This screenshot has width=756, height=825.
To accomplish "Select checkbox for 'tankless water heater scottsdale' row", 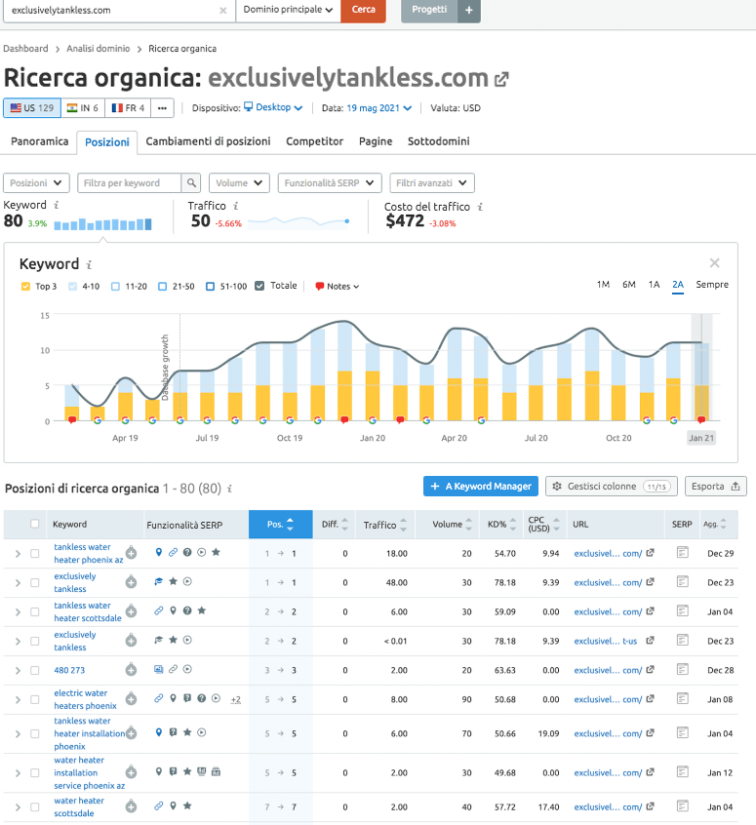I will click(35, 611).
